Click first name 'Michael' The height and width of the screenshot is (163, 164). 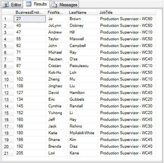point(55,52)
